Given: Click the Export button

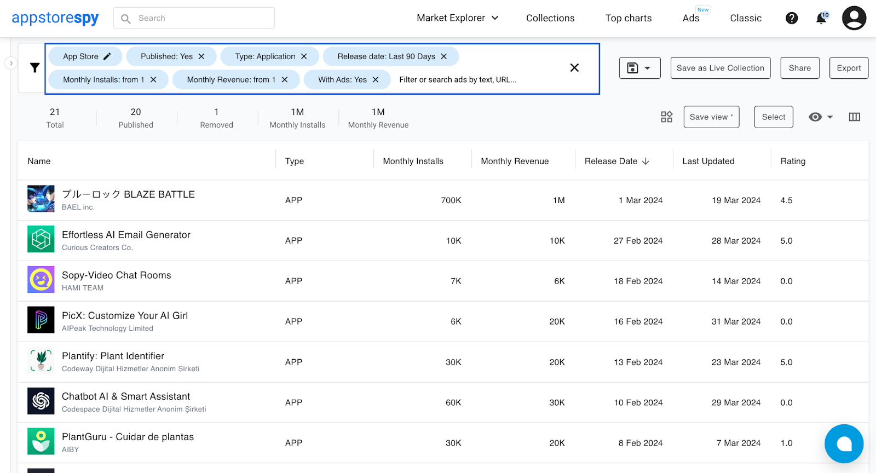Looking at the screenshot, I should pos(849,68).
